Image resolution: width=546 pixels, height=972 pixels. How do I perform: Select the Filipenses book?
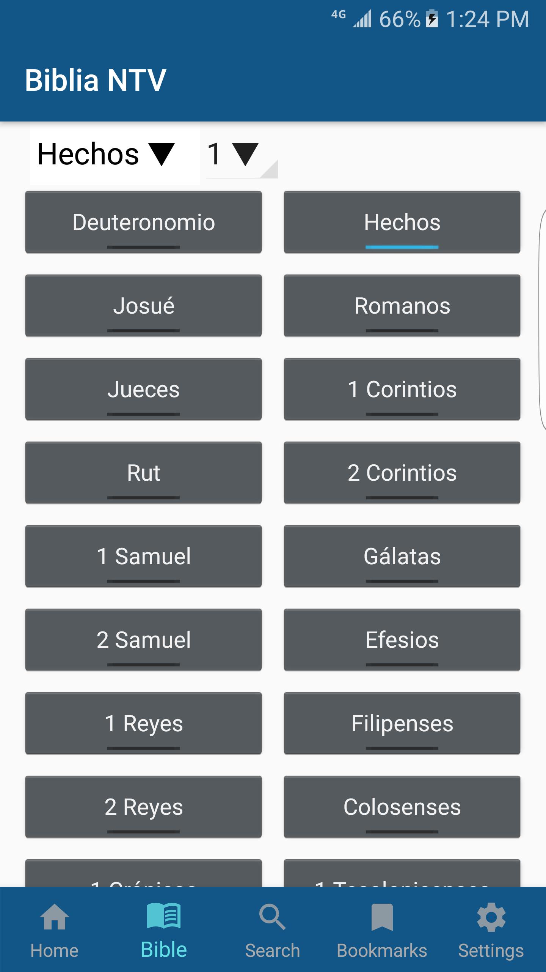[402, 723]
